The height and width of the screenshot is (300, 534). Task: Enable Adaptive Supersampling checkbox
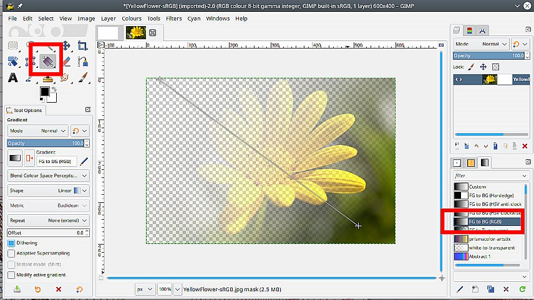[12, 254]
